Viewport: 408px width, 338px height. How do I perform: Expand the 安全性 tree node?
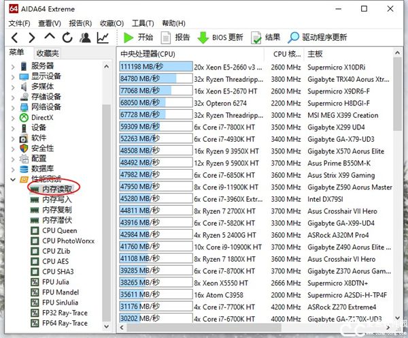click(13, 149)
